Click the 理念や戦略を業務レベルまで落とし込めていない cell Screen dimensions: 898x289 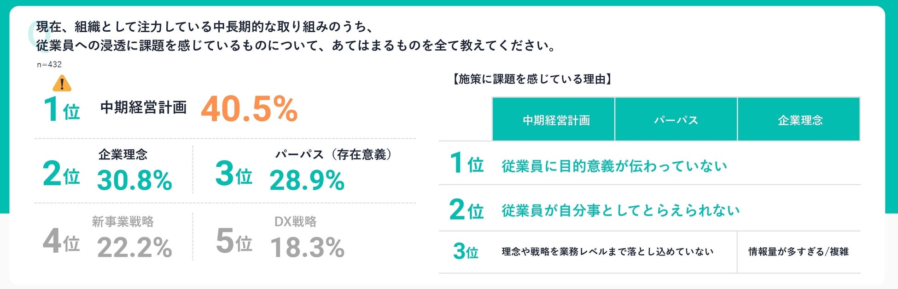point(607,252)
